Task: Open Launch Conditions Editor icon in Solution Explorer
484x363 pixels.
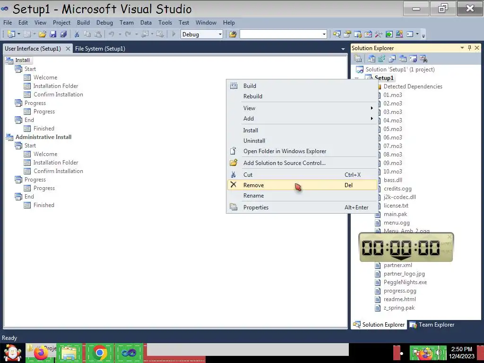Action: pyautogui.click(x=423, y=59)
